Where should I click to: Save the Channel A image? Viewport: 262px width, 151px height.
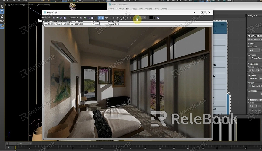tap(65, 18)
